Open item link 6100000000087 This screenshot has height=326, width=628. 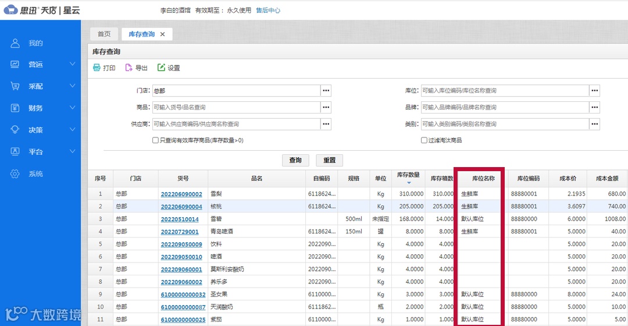click(x=183, y=307)
